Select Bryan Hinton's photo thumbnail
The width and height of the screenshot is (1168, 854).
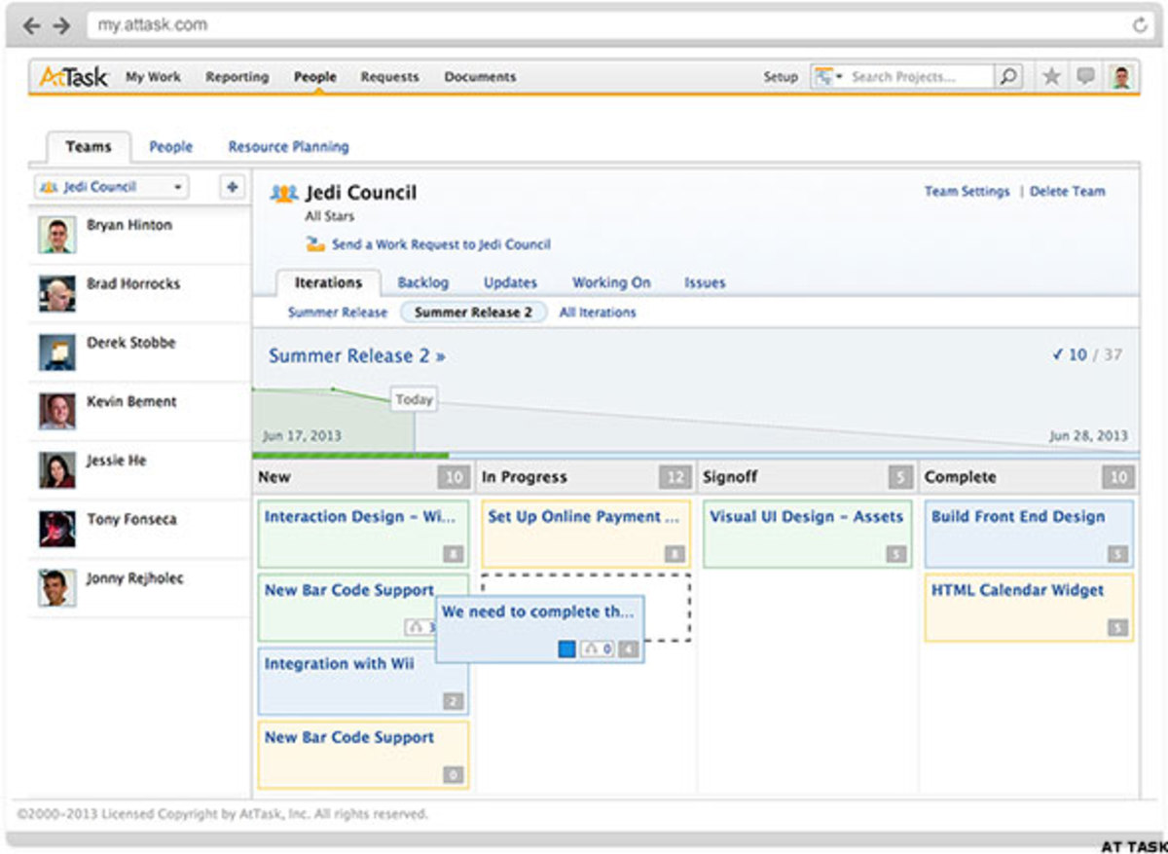[x=56, y=236]
